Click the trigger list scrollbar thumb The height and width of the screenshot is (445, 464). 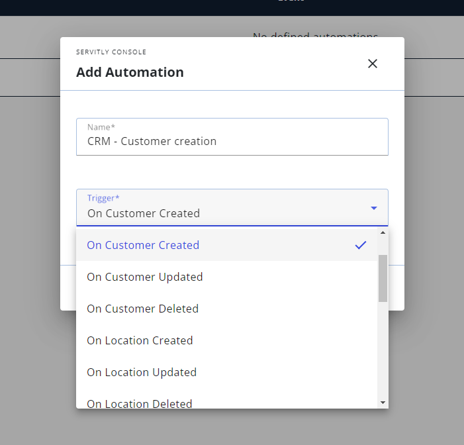point(383,278)
